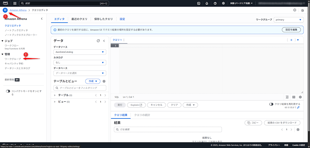310x148 pixels.
Task: Switch to the Saved queries tab
Action: pos(103,19)
